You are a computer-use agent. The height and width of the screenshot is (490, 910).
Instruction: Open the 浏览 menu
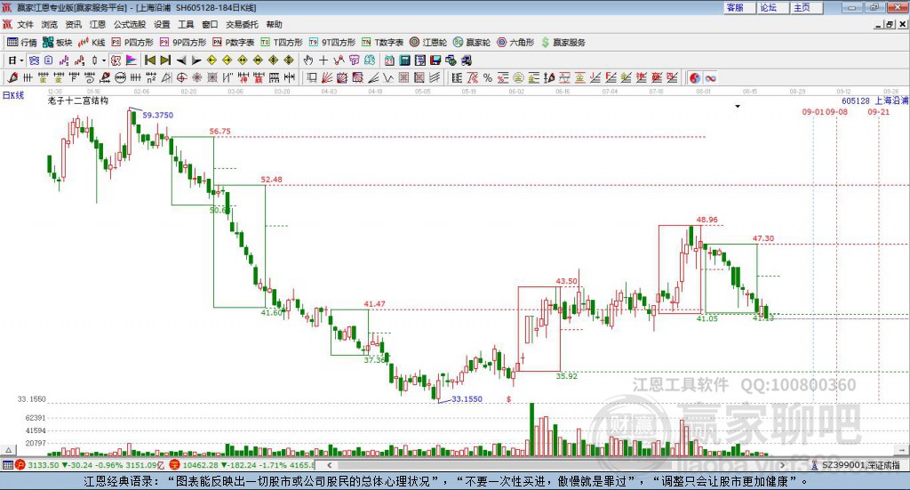pos(50,24)
